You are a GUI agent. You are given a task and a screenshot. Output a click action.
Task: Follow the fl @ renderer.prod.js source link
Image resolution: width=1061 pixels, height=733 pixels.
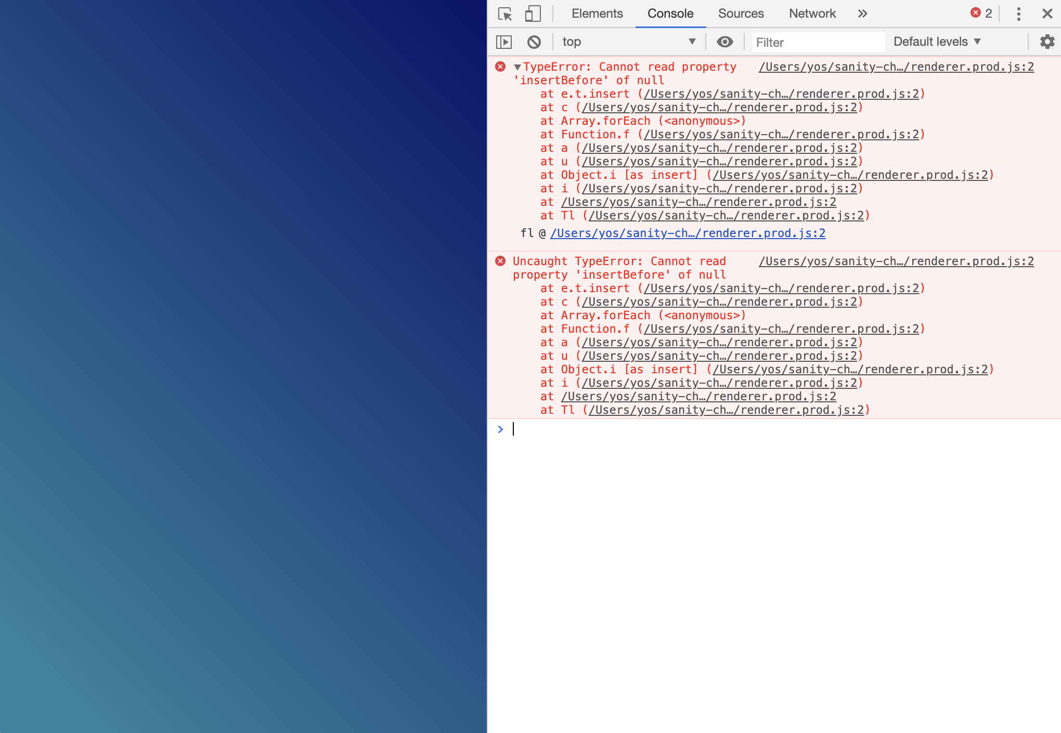pos(687,233)
